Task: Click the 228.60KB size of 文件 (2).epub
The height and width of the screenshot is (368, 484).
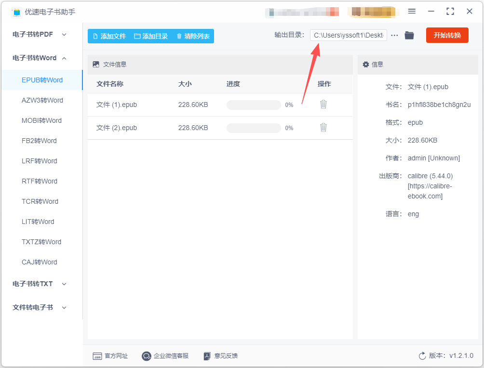Action: tap(193, 128)
